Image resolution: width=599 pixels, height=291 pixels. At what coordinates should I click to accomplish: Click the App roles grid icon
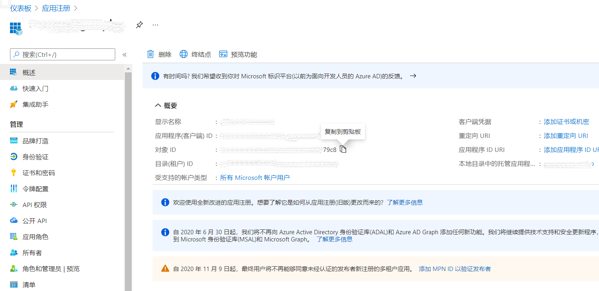coord(14,237)
